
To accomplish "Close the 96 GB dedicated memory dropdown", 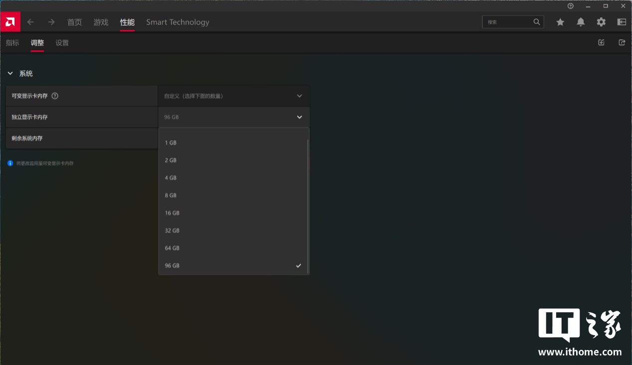I will [x=234, y=117].
